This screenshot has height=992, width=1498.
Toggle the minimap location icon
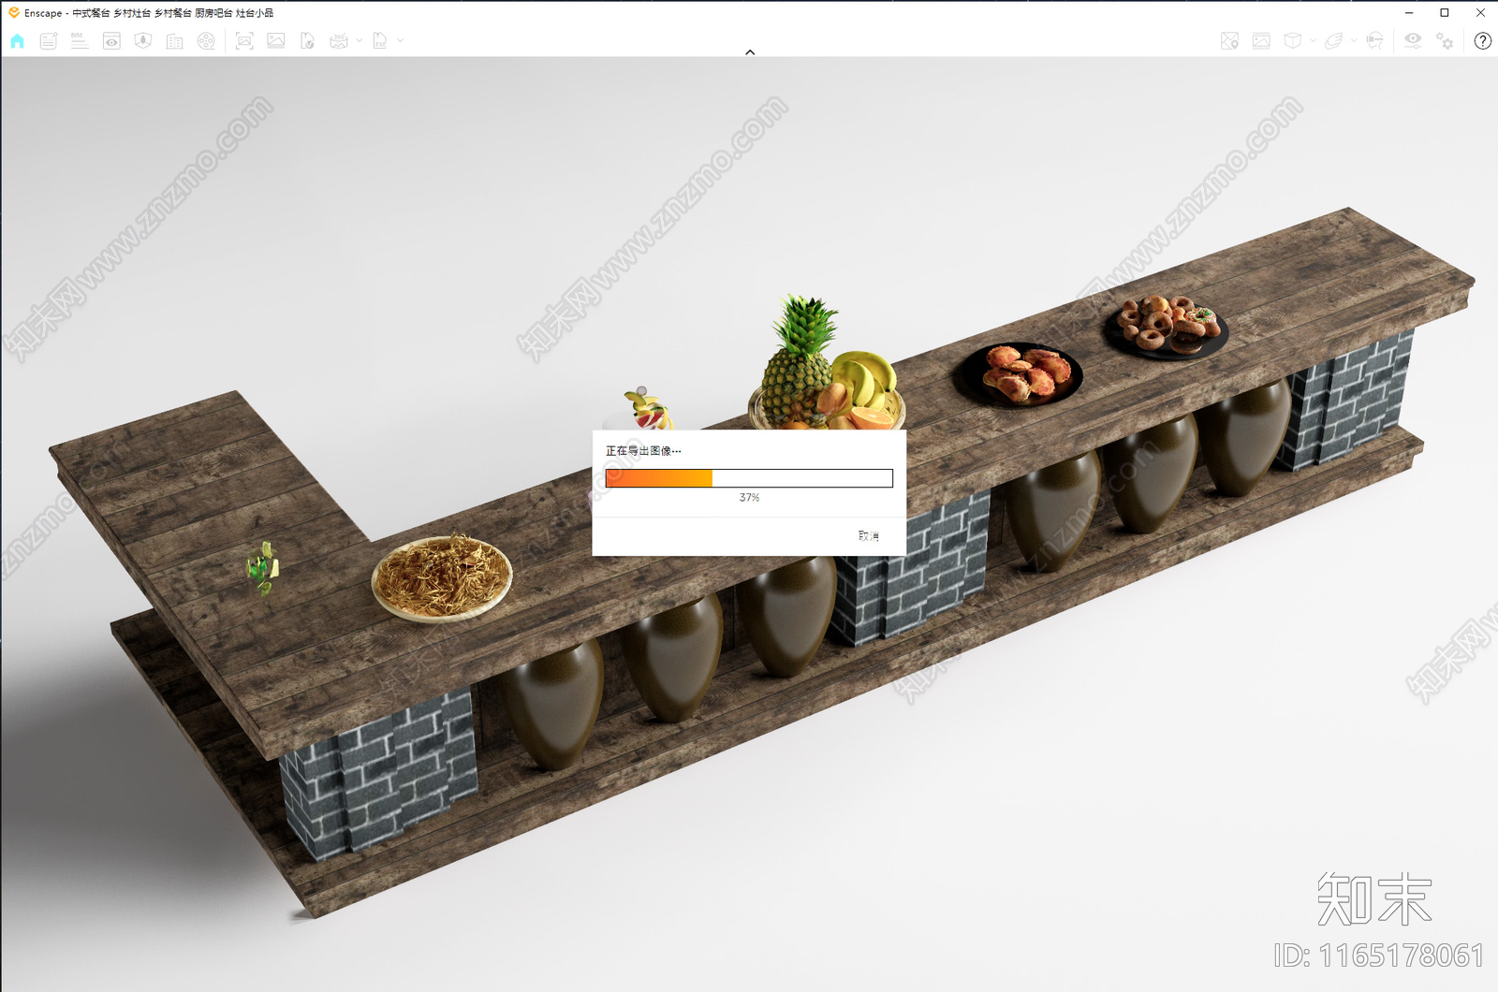[x=1230, y=40]
